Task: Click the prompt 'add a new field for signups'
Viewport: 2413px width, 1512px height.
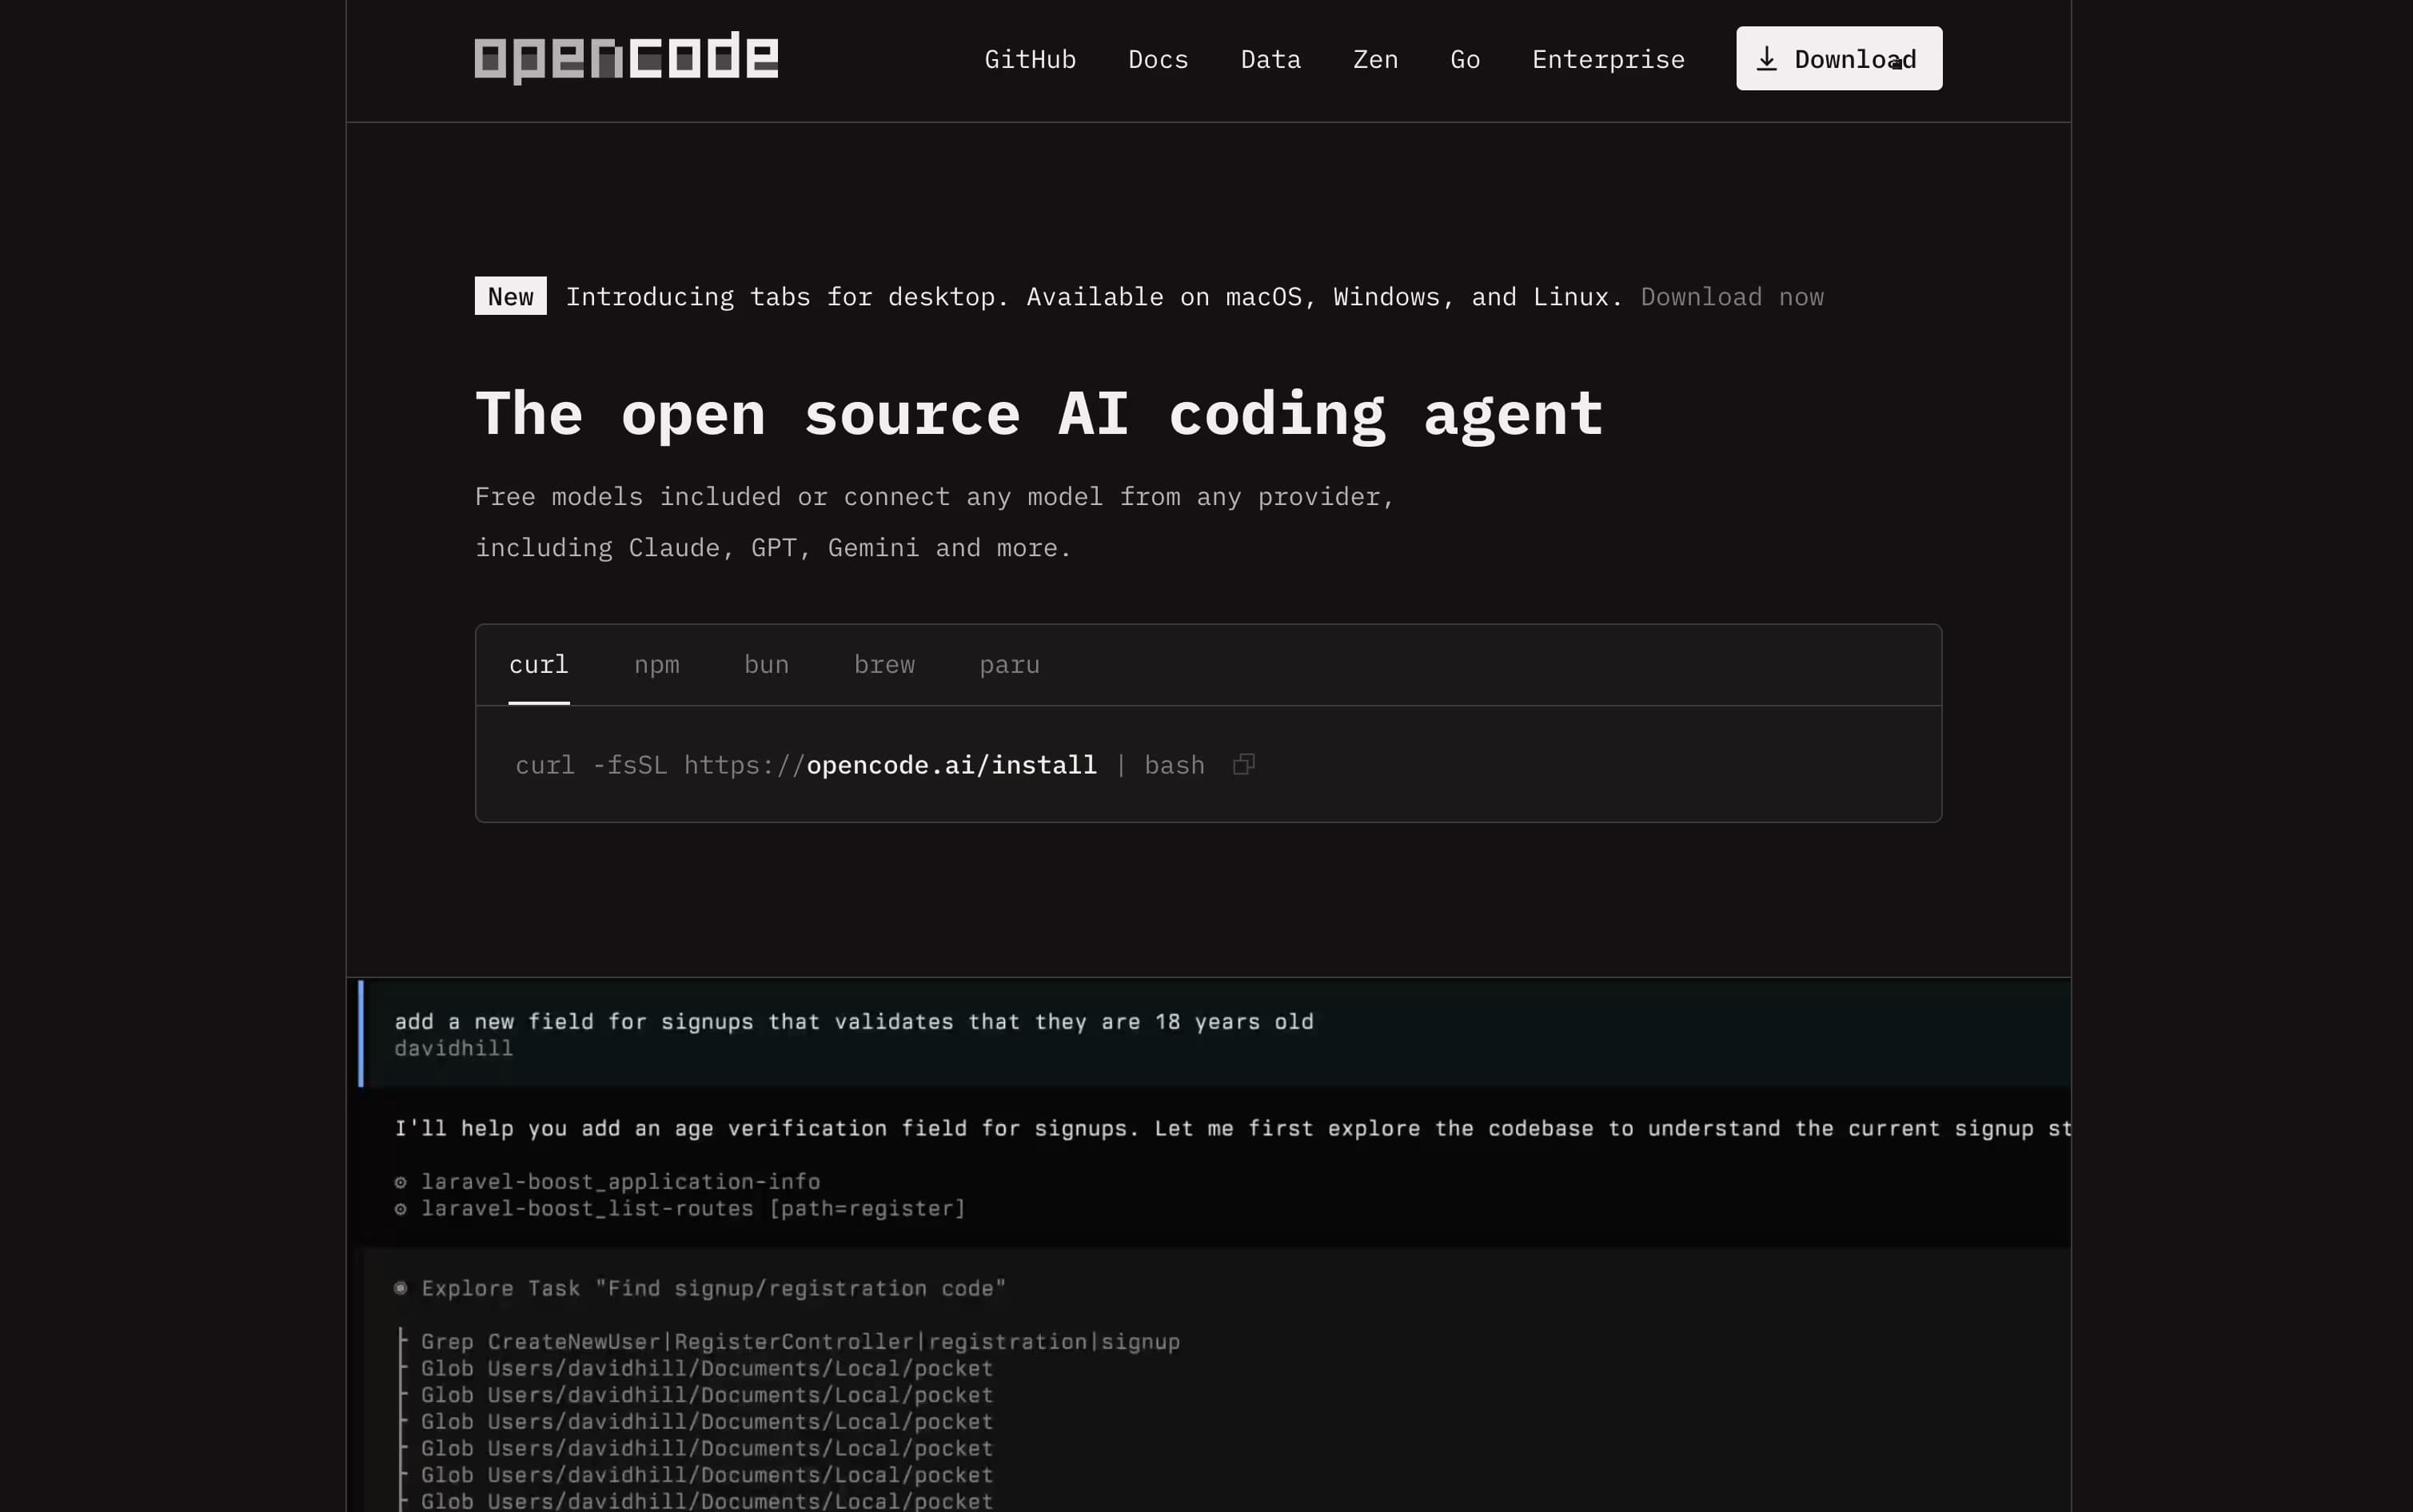Action: [853, 1021]
